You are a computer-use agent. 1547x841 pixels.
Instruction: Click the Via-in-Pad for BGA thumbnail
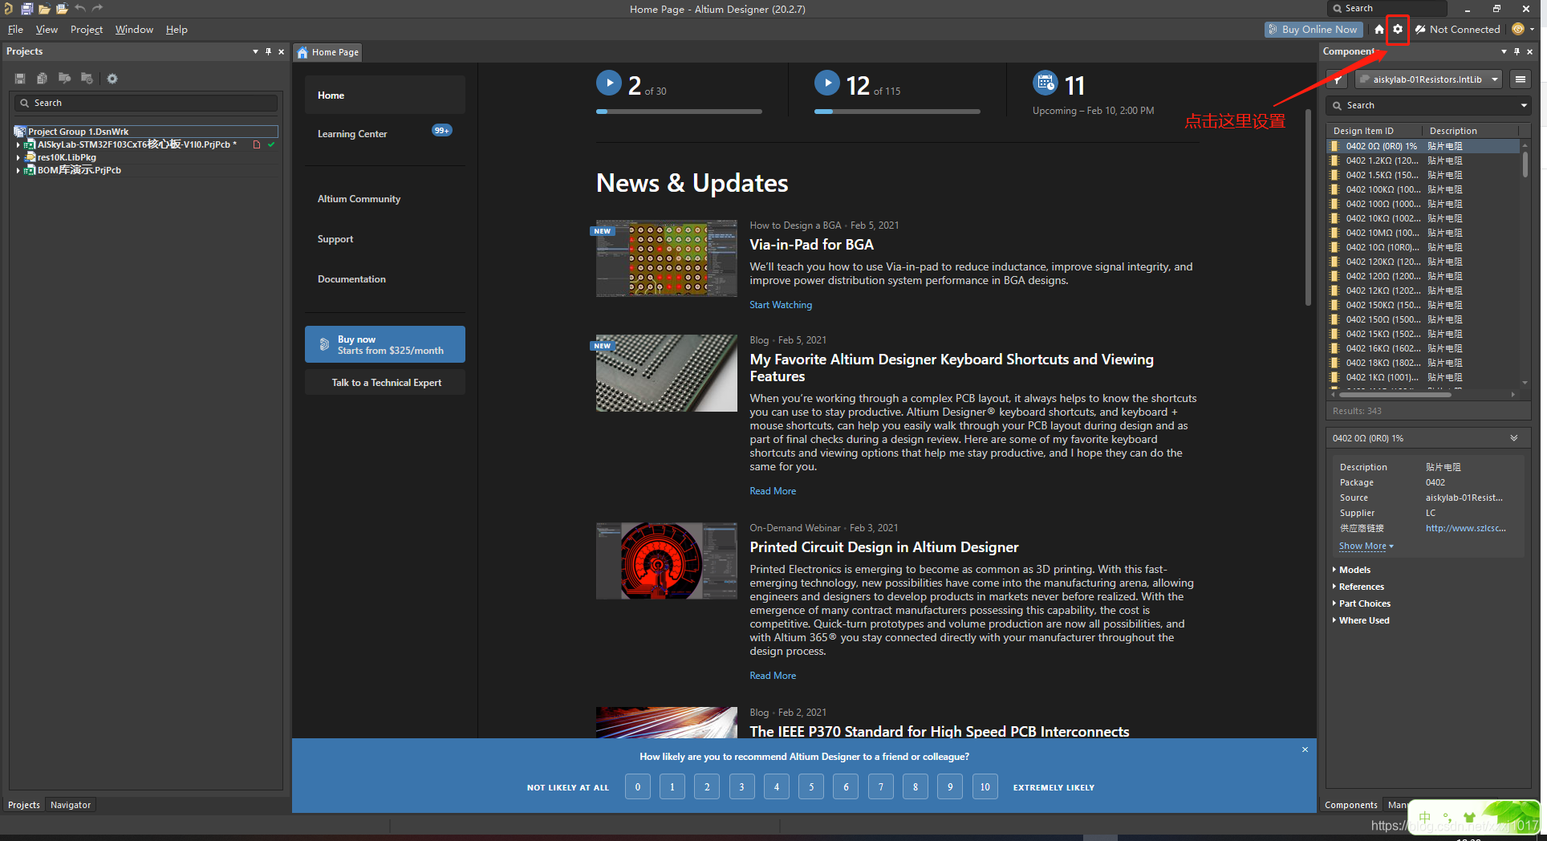667,258
